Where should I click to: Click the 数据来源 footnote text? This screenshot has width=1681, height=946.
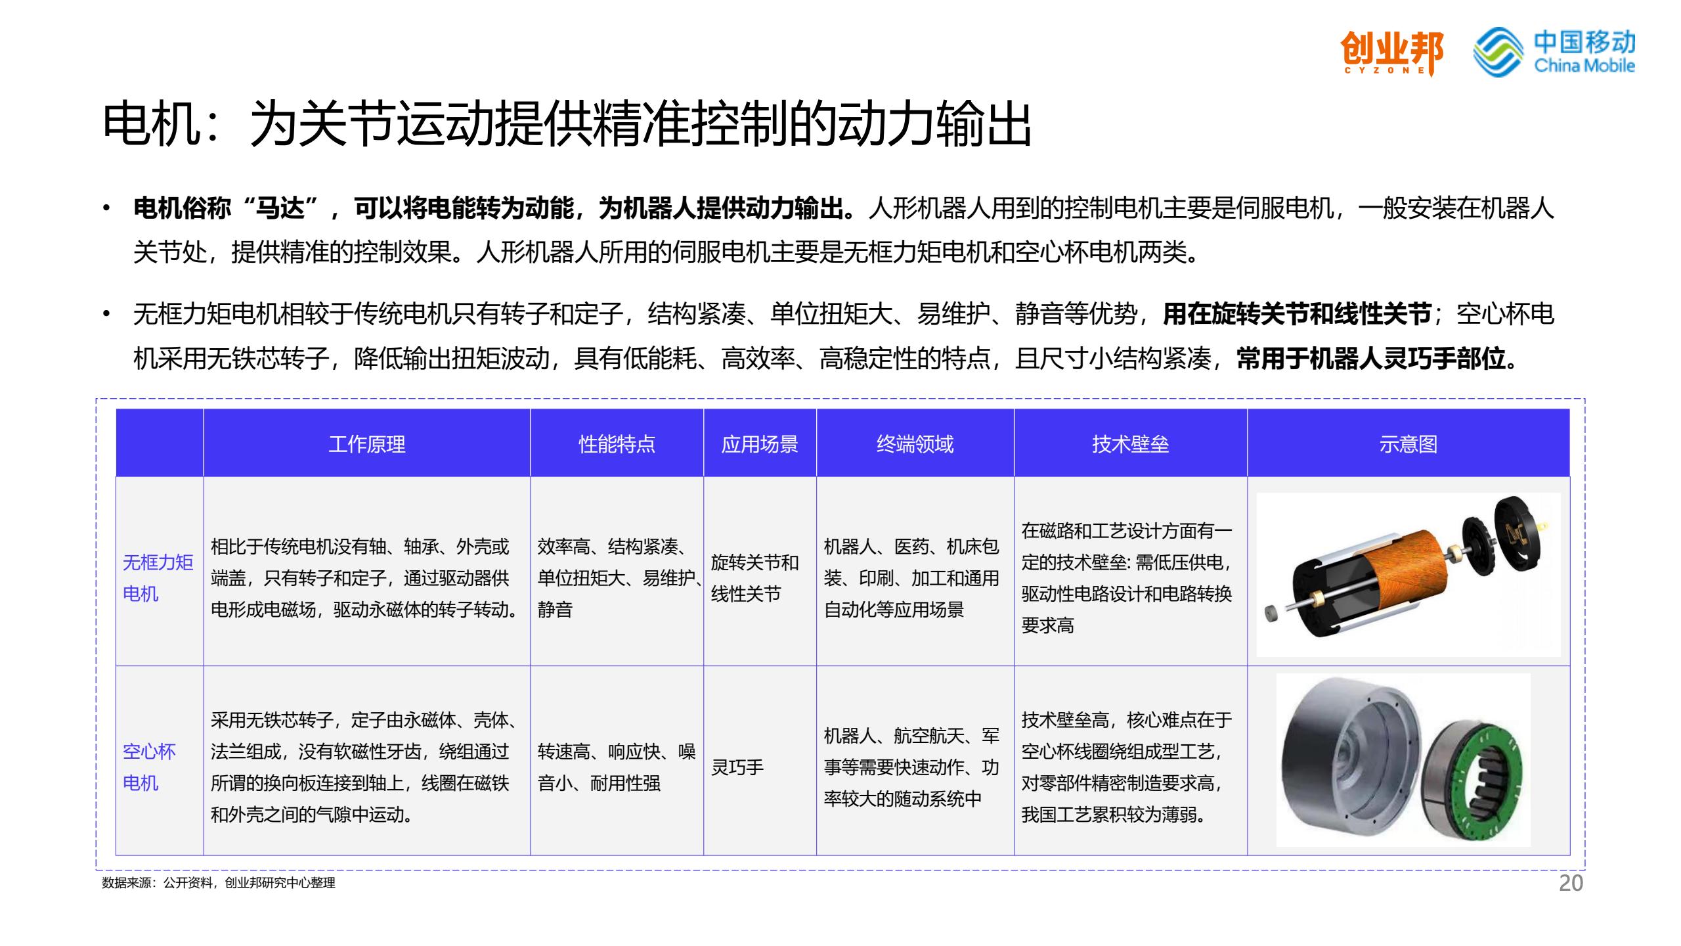pos(219,883)
